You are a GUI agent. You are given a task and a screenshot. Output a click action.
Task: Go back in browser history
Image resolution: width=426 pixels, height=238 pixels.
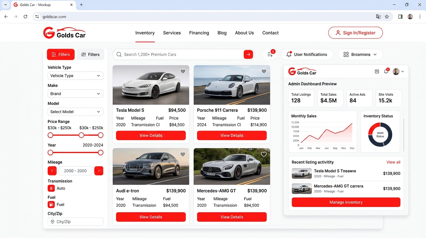(x=6, y=17)
